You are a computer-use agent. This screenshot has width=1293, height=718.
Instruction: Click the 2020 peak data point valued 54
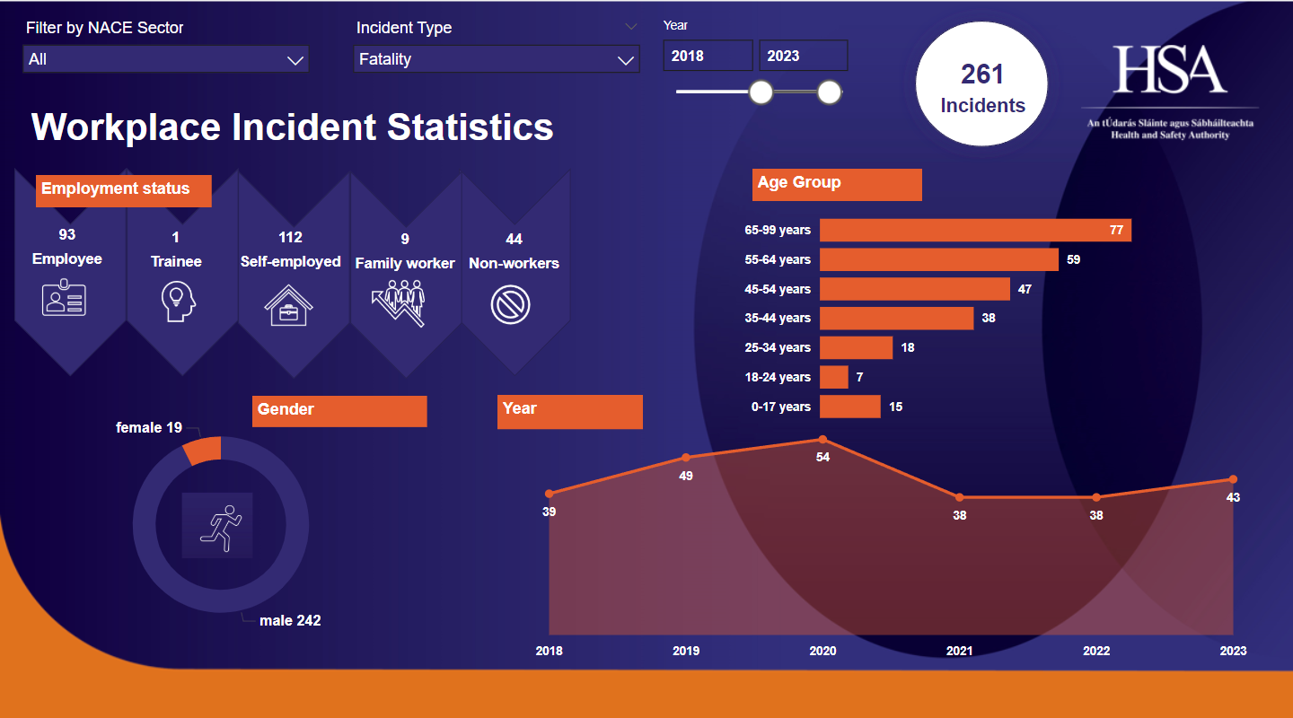point(822,439)
